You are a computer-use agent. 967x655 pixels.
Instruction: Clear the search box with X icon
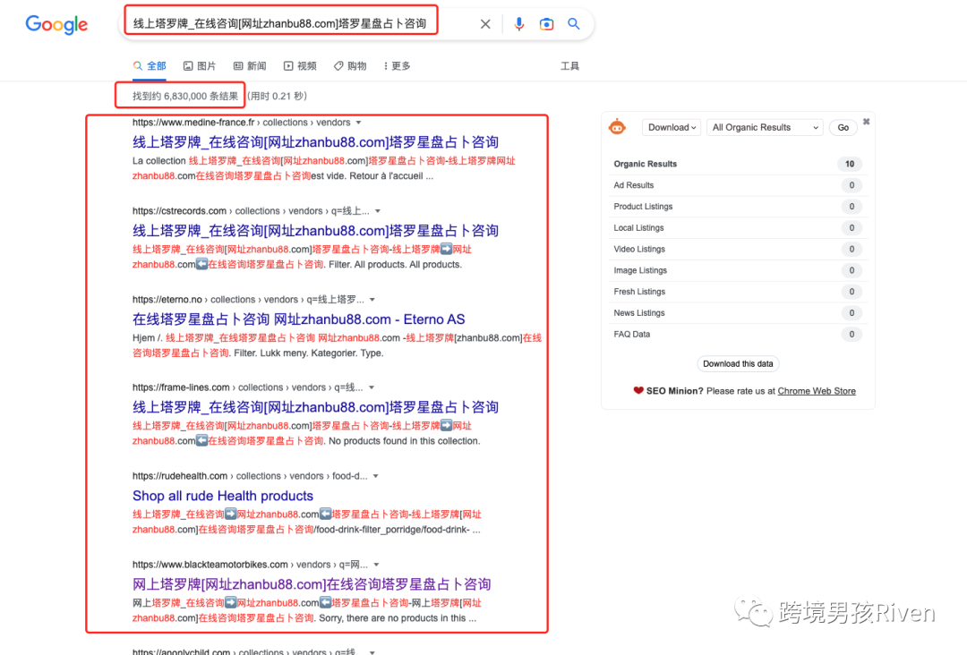coord(485,24)
